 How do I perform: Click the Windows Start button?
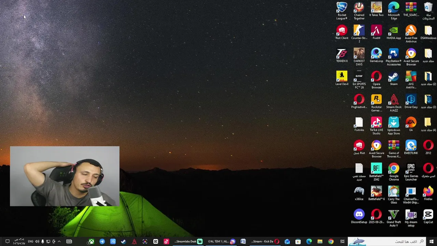tap(432, 242)
